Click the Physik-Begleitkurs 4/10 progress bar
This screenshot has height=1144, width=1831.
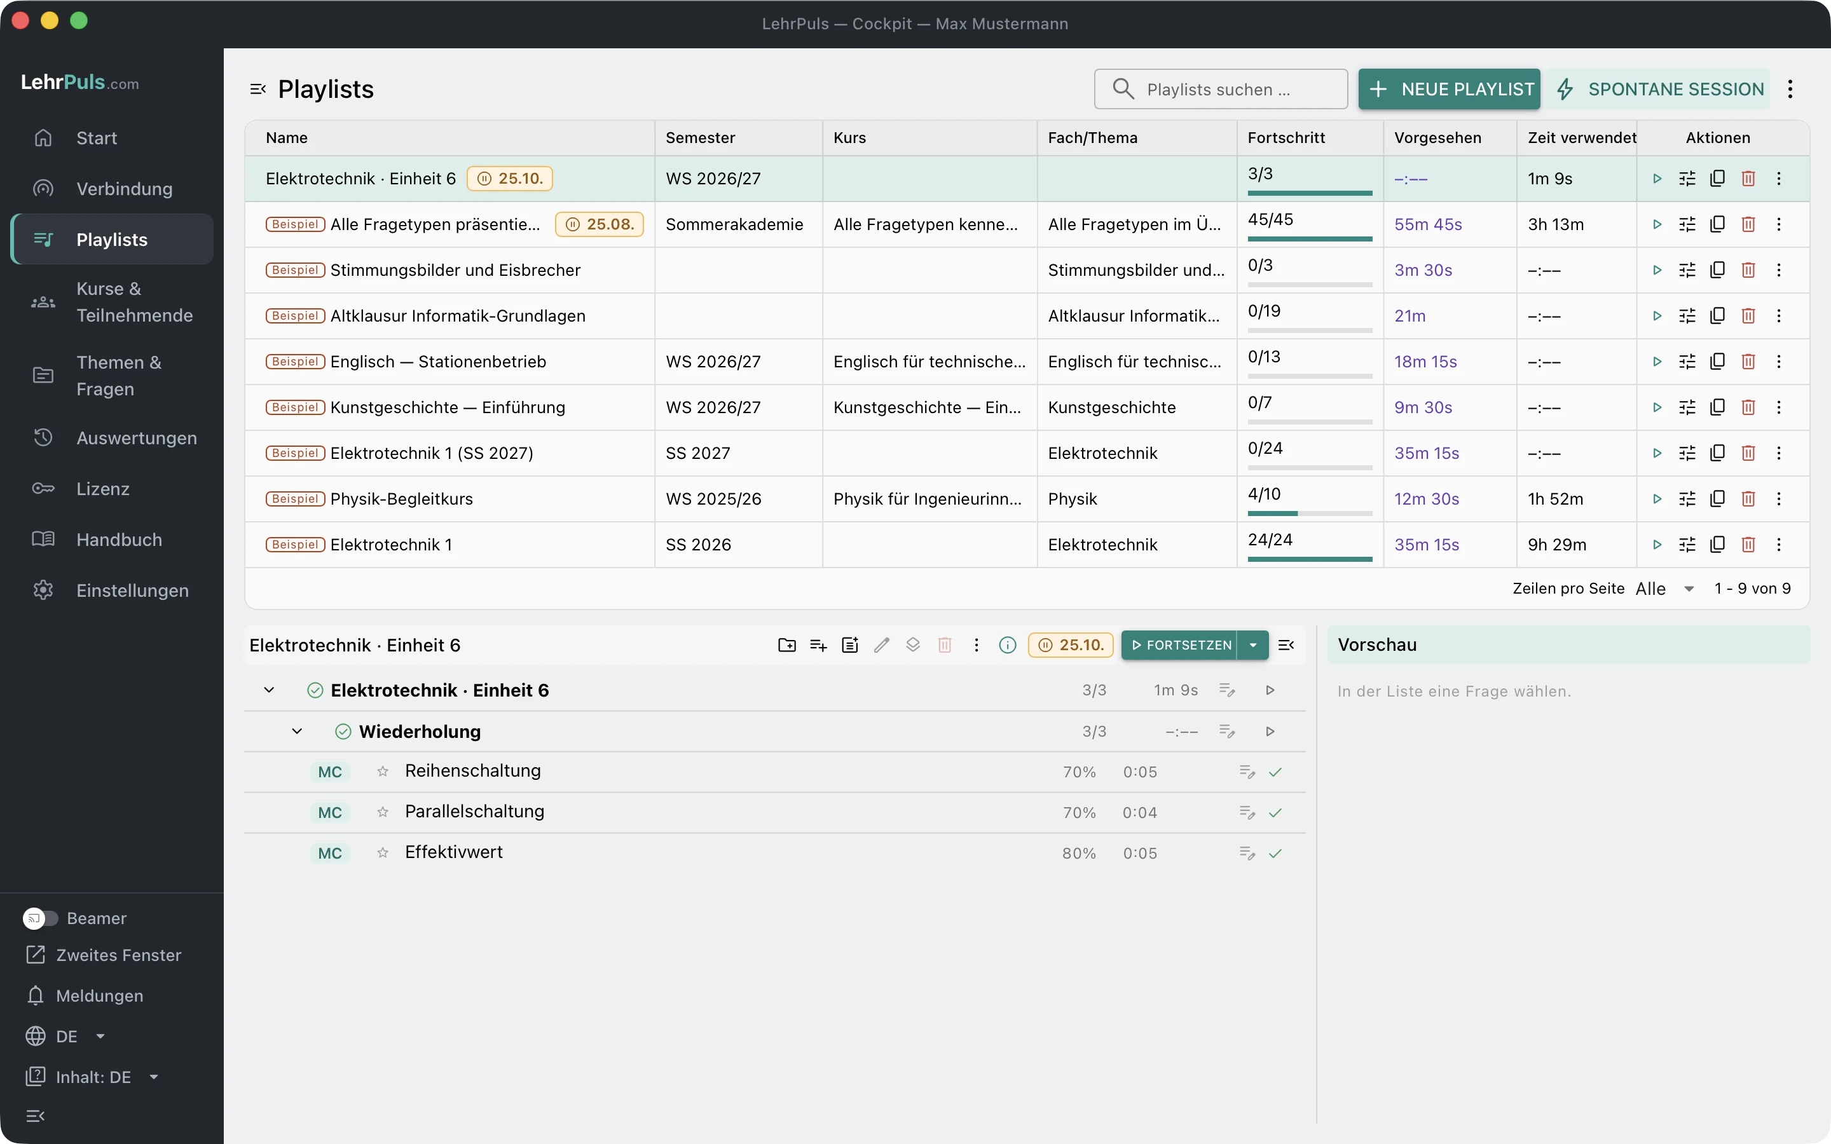point(1310,514)
